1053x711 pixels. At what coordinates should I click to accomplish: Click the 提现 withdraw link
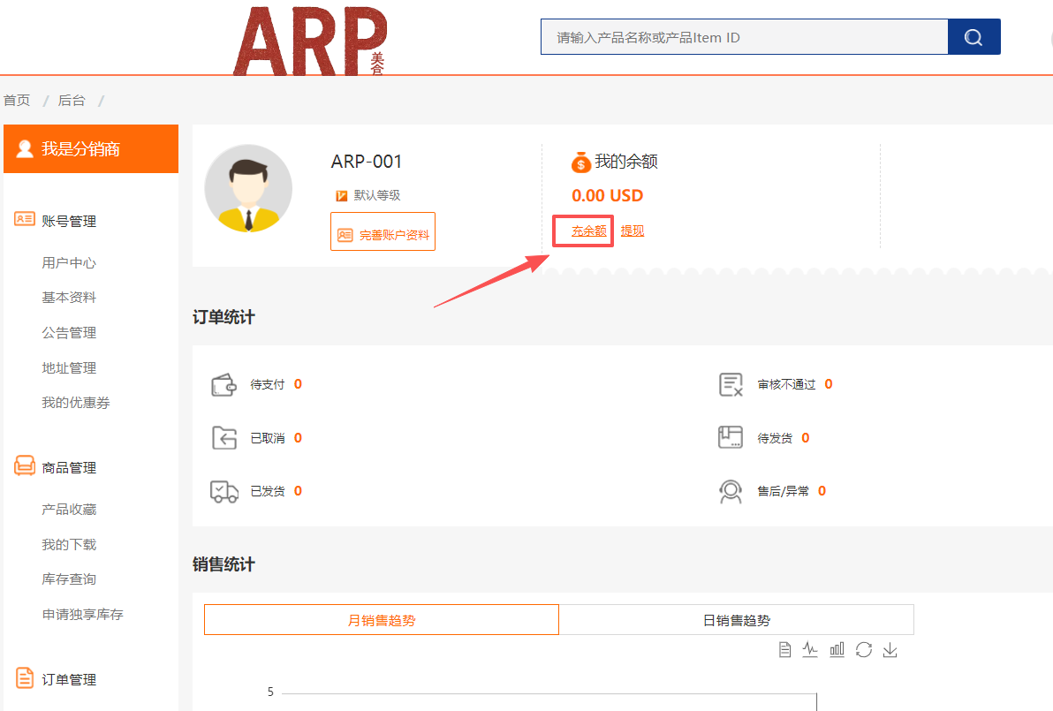[633, 231]
